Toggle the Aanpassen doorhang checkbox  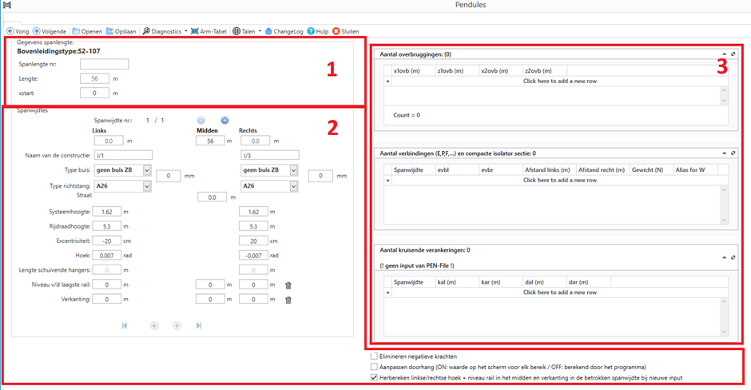pos(374,367)
